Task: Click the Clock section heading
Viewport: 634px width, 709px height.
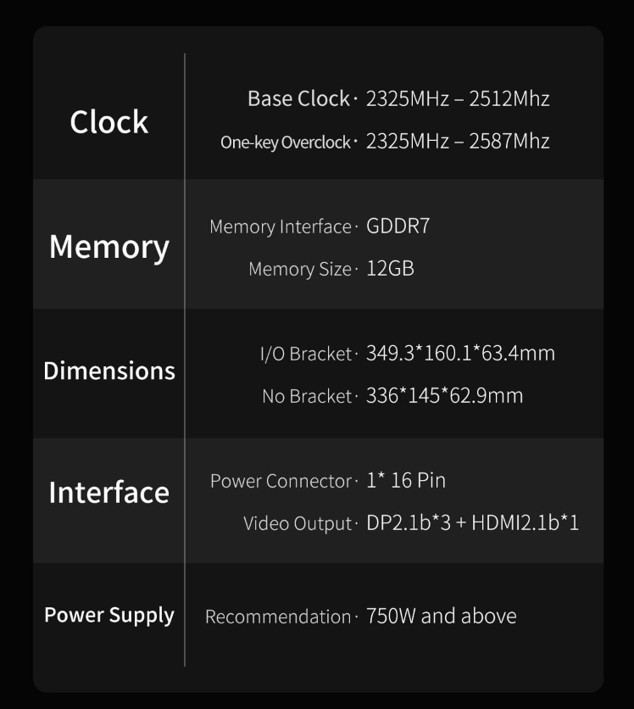Action: point(108,122)
